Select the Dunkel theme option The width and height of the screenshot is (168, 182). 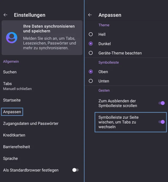point(91,44)
